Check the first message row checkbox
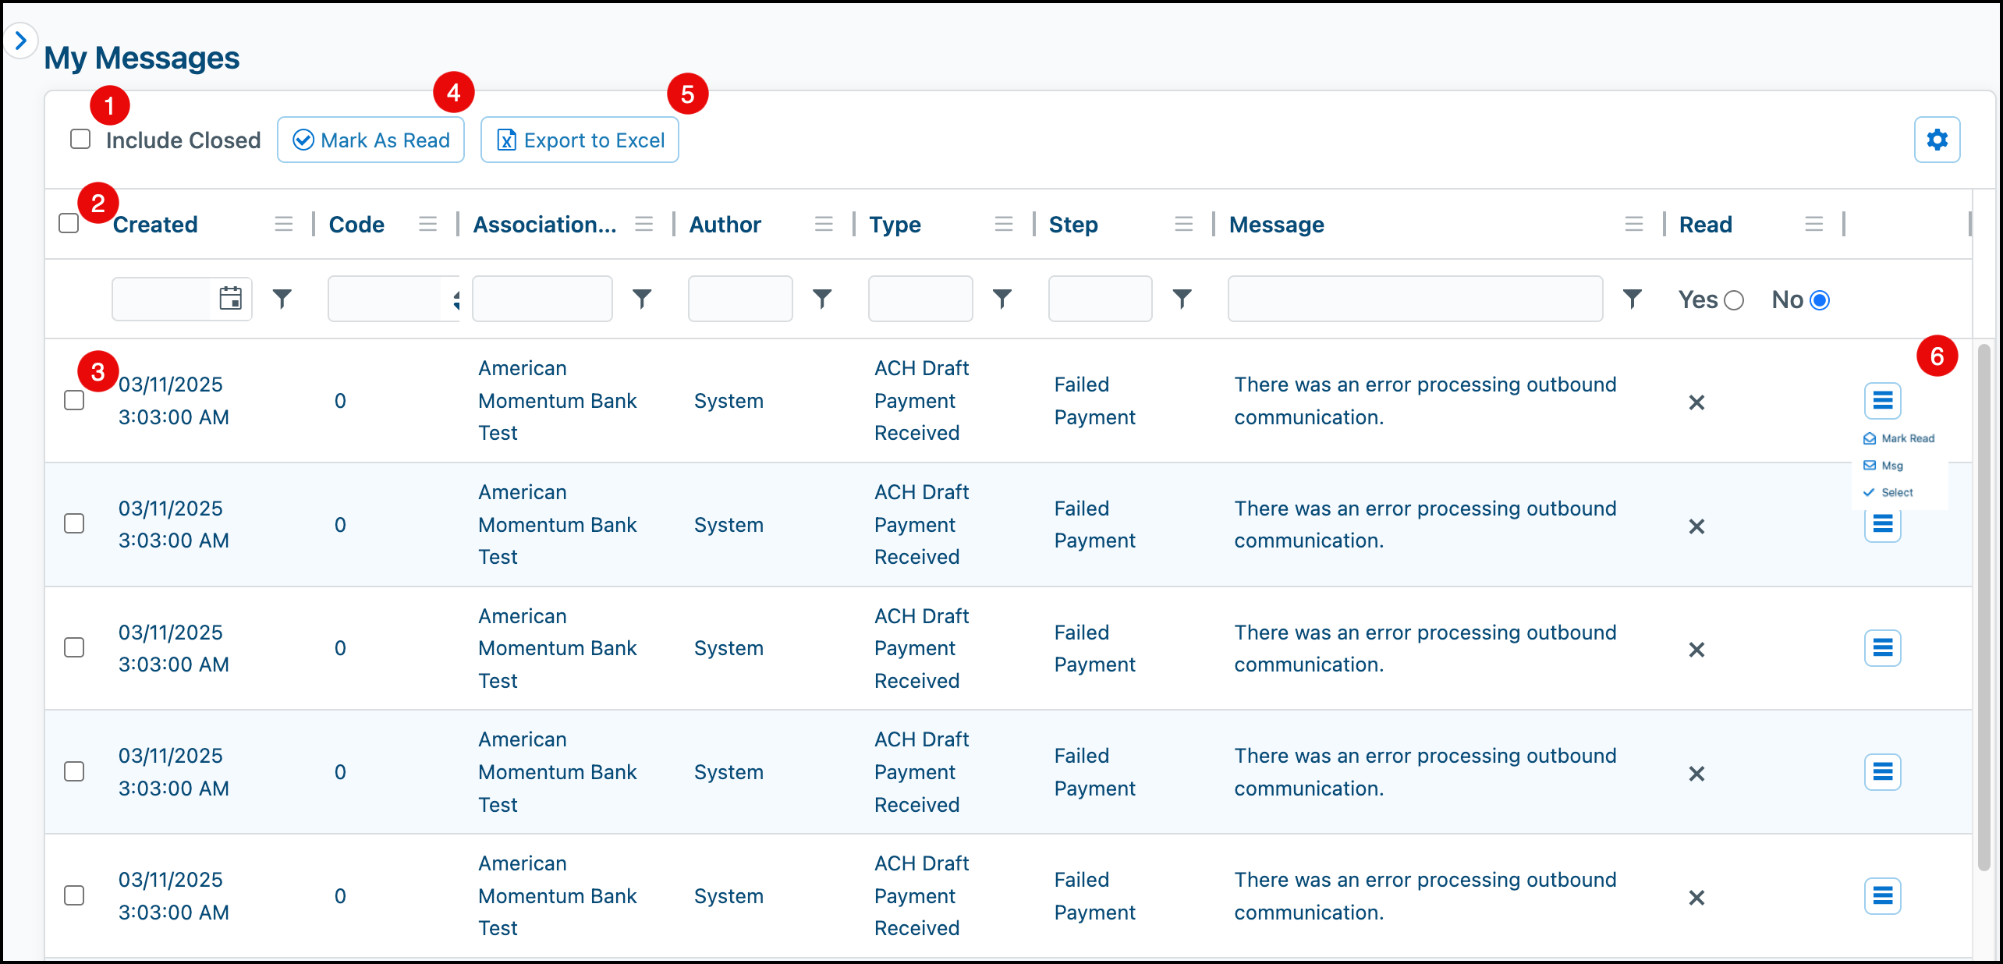2003x964 pixels. pos(74,401)
